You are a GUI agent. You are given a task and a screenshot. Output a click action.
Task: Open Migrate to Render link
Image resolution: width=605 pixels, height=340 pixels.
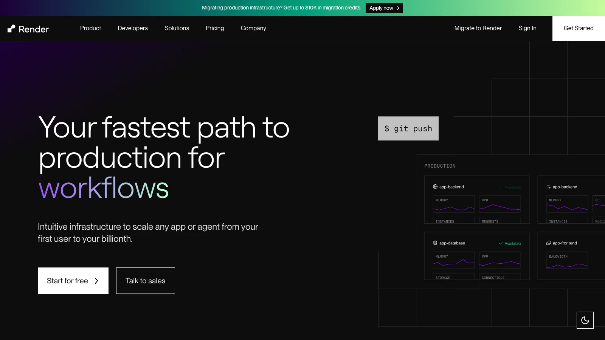point(478,28)
